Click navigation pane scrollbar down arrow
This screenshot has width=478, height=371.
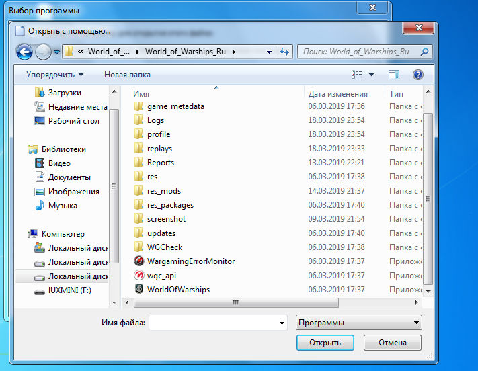click(114, 302)
